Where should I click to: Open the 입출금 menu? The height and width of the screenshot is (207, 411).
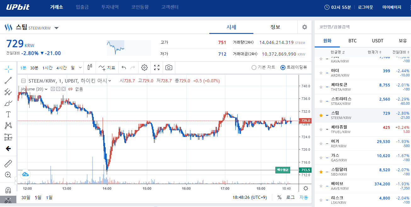pyautogui.click(x=82, y=7)
